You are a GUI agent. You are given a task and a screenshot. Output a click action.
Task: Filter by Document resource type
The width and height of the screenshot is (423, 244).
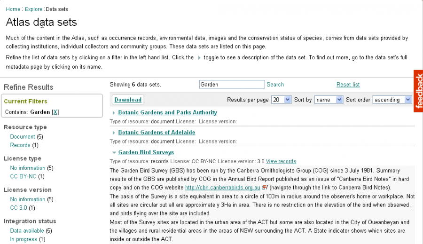click(x=23, y=137)
